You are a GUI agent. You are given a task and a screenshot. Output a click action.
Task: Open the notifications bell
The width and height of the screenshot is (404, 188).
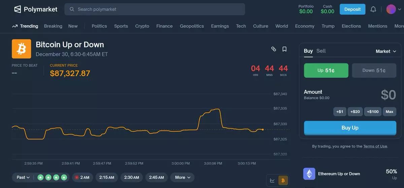(373, 9)
